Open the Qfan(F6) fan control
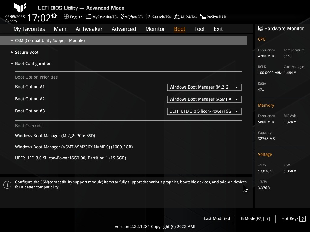The image size is (310, 232). [132, 17]
